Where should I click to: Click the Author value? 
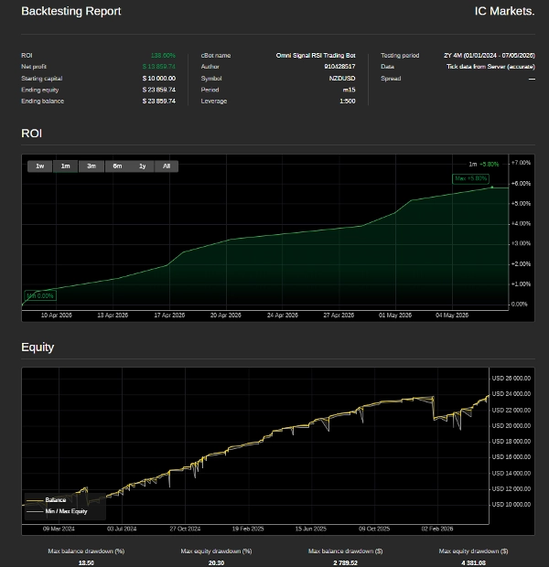click(x=339, y=67)
